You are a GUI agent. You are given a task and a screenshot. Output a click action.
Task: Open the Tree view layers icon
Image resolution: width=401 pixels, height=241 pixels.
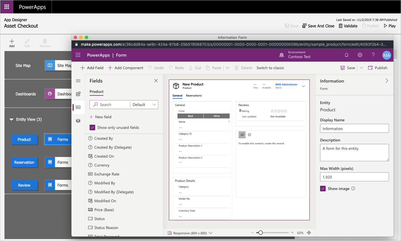pos(78,121)
